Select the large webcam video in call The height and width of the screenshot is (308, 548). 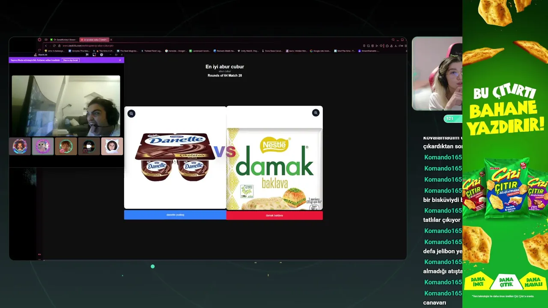[66, 106]
